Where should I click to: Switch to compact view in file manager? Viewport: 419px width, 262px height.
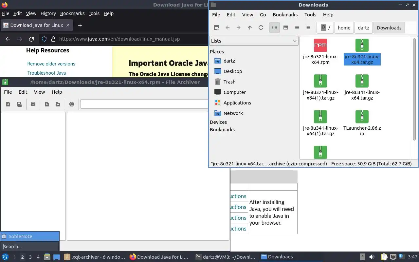point(297,28)
